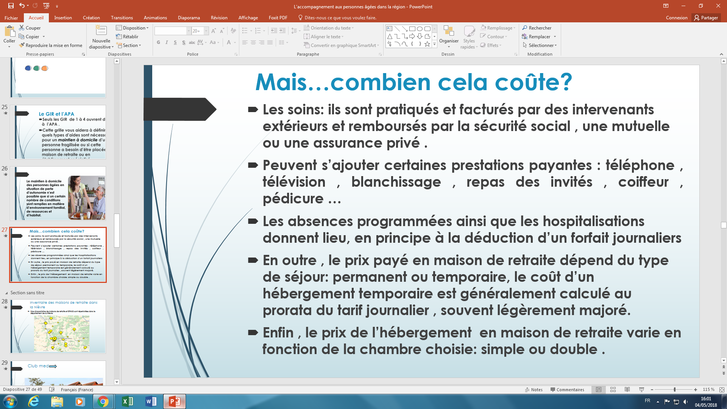The image size is (727, 409).
Task: Click zoom in plus button
Action: click(696, 389)
